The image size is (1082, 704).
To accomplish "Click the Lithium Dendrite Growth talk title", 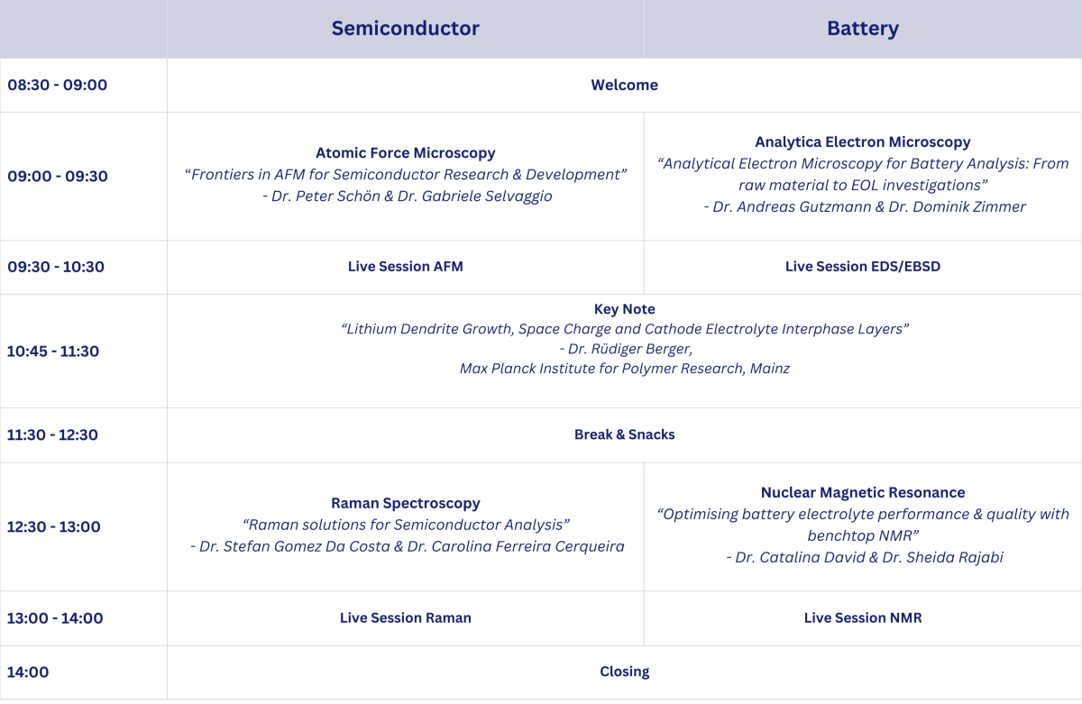I will click(624, 329).
